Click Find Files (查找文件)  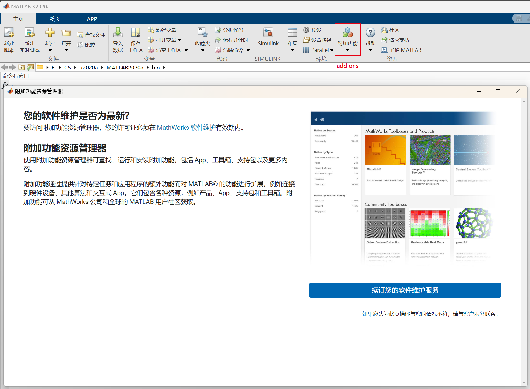coord(91,35)
